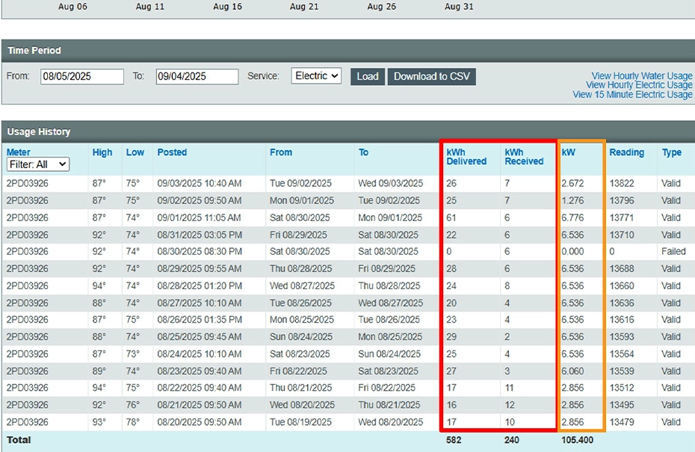Click the To column header in table
Screen dimensions: 695x452
tap(363, 152)
